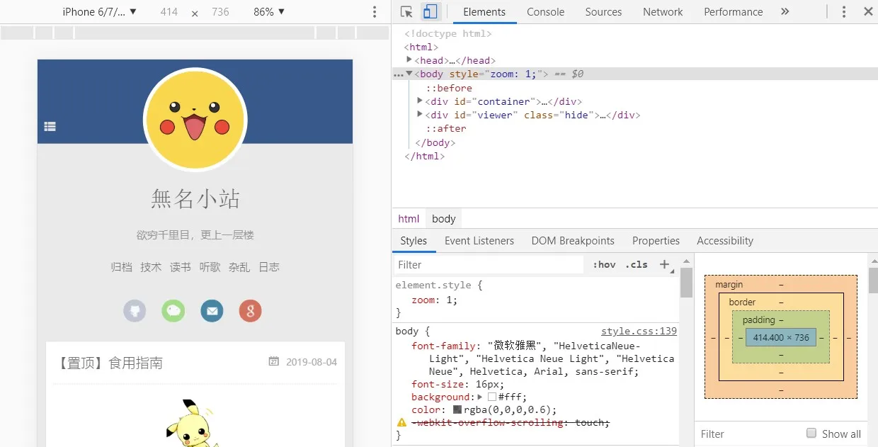Click the viewport height field 736
This screenshot has width=878, height=447.
coord(220,12)
